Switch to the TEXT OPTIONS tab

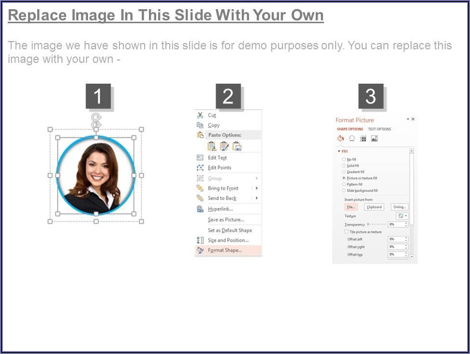pyautogui.click(x=380, y=129)
